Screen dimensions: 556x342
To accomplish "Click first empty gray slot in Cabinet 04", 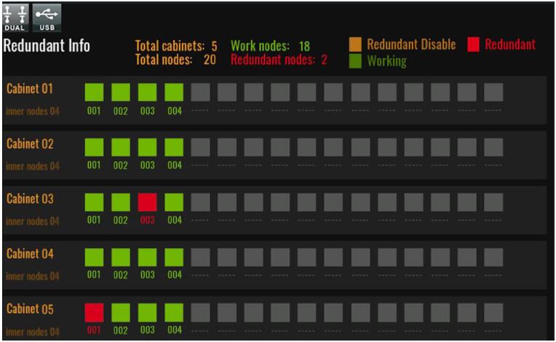I will (x=200, y=257).
